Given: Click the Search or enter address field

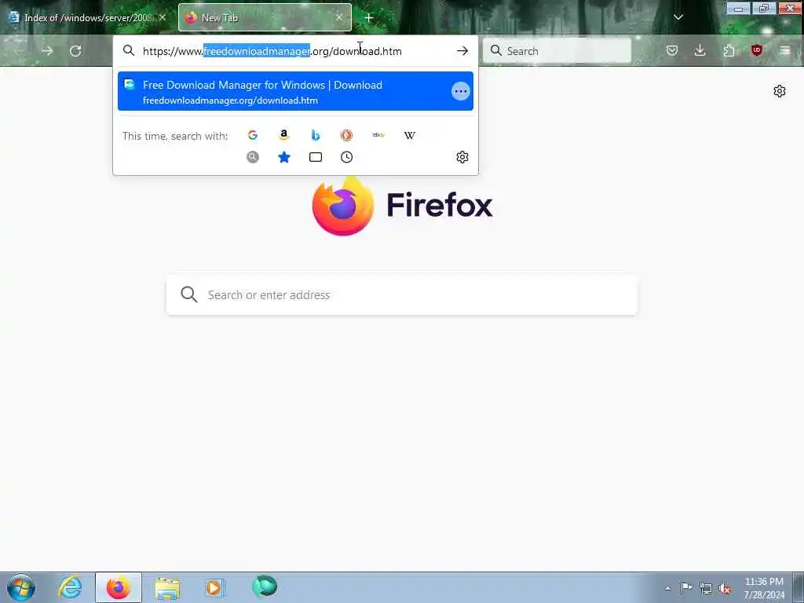Looking at the screenshot, I should point(401,295).
